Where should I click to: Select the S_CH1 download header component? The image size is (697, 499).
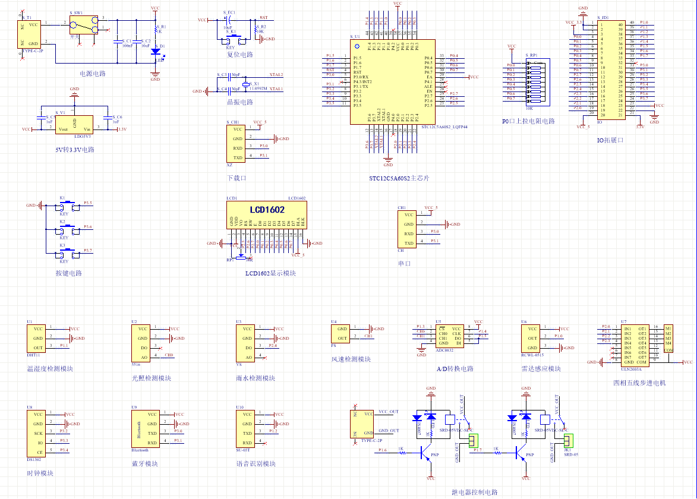click(x=236, y=144)
